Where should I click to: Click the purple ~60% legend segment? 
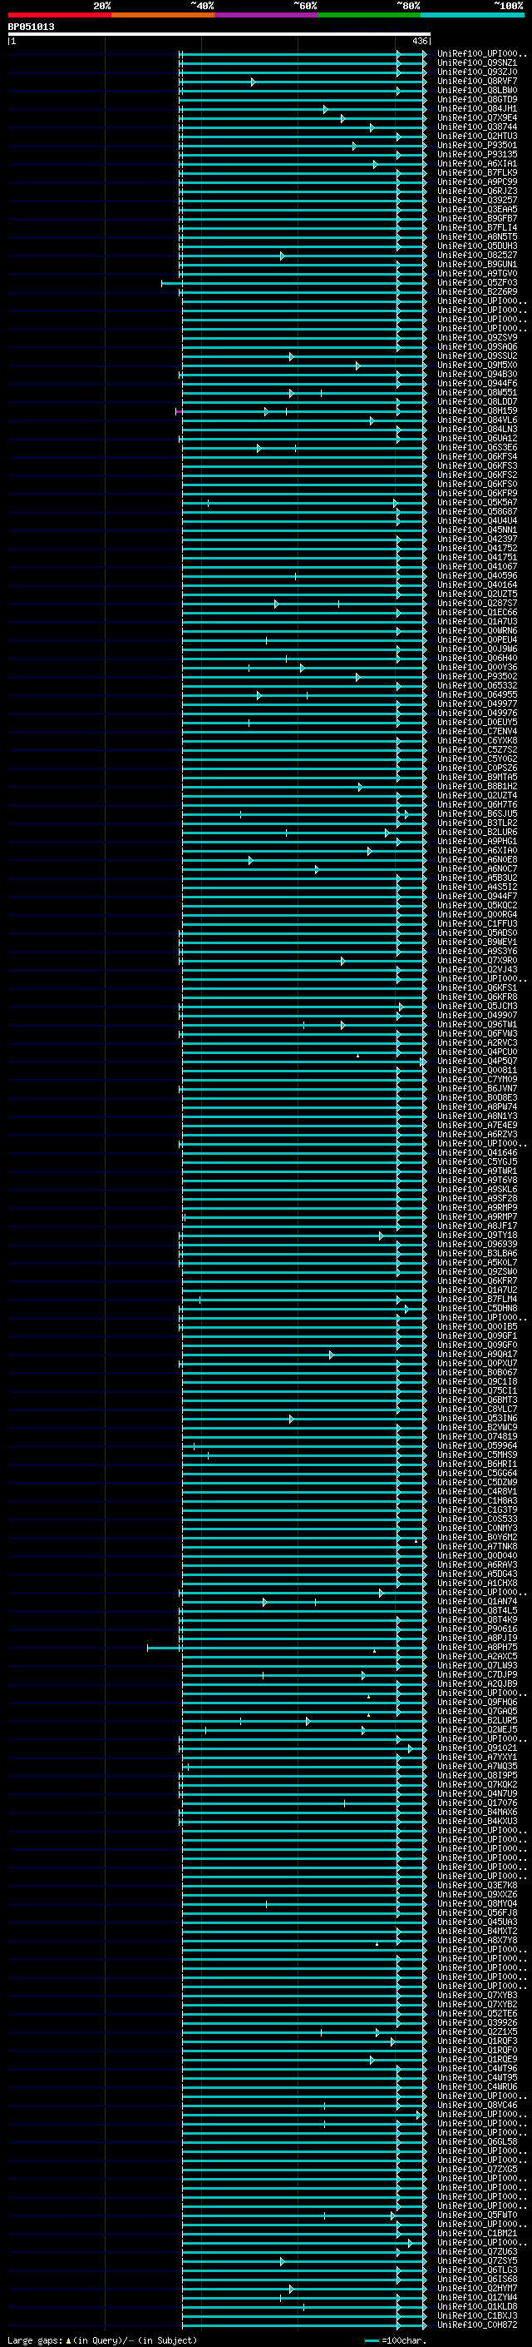pyautogui.click(x=267, y=15)
